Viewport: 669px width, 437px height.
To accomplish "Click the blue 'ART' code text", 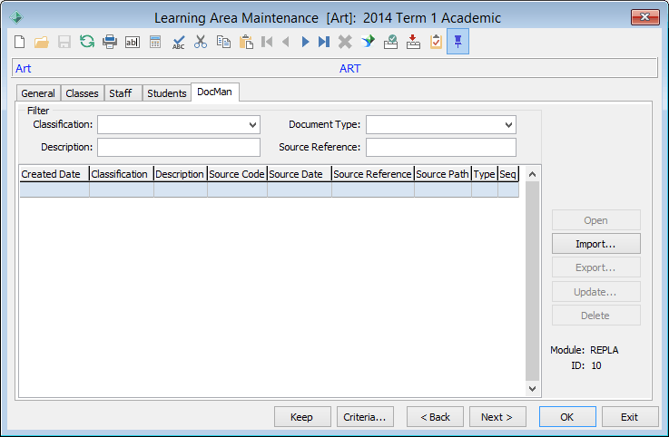I will tap(350, 69).
